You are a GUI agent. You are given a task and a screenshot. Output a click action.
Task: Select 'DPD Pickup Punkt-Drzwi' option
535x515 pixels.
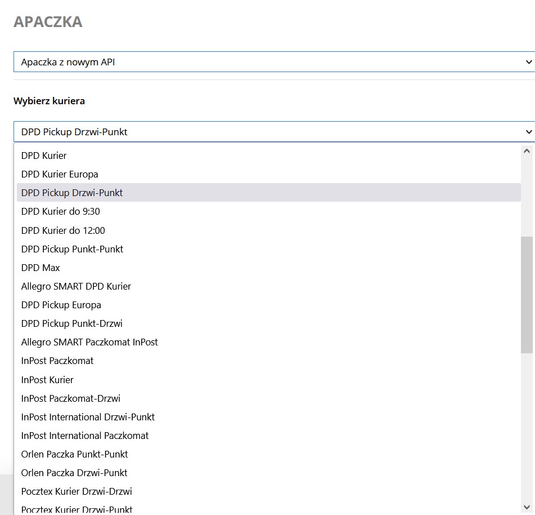[268, 323]
